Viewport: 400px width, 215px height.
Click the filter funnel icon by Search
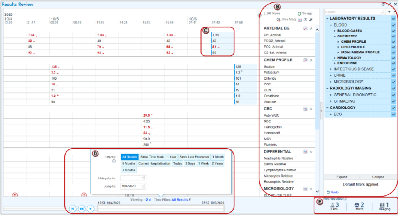[x=389, y=12]
